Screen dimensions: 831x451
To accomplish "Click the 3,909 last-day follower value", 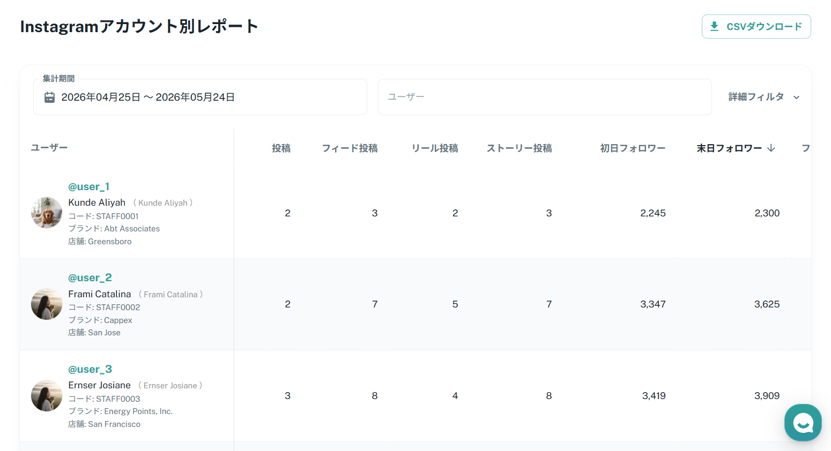I will (x=767, y=396).
